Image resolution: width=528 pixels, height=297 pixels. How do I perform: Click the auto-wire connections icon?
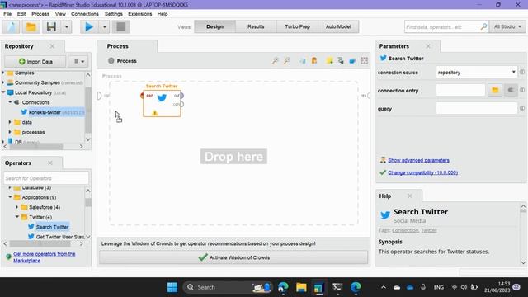[x=341, y=60]
